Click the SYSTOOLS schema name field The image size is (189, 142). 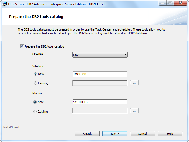[x=100, y=102]
